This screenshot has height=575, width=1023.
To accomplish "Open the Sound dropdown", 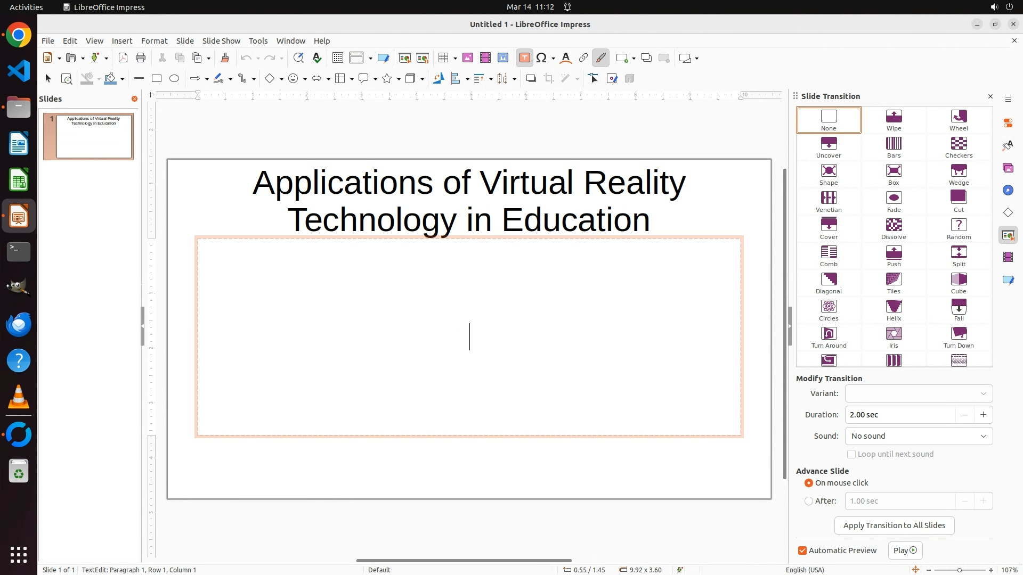I will (919, 436).
